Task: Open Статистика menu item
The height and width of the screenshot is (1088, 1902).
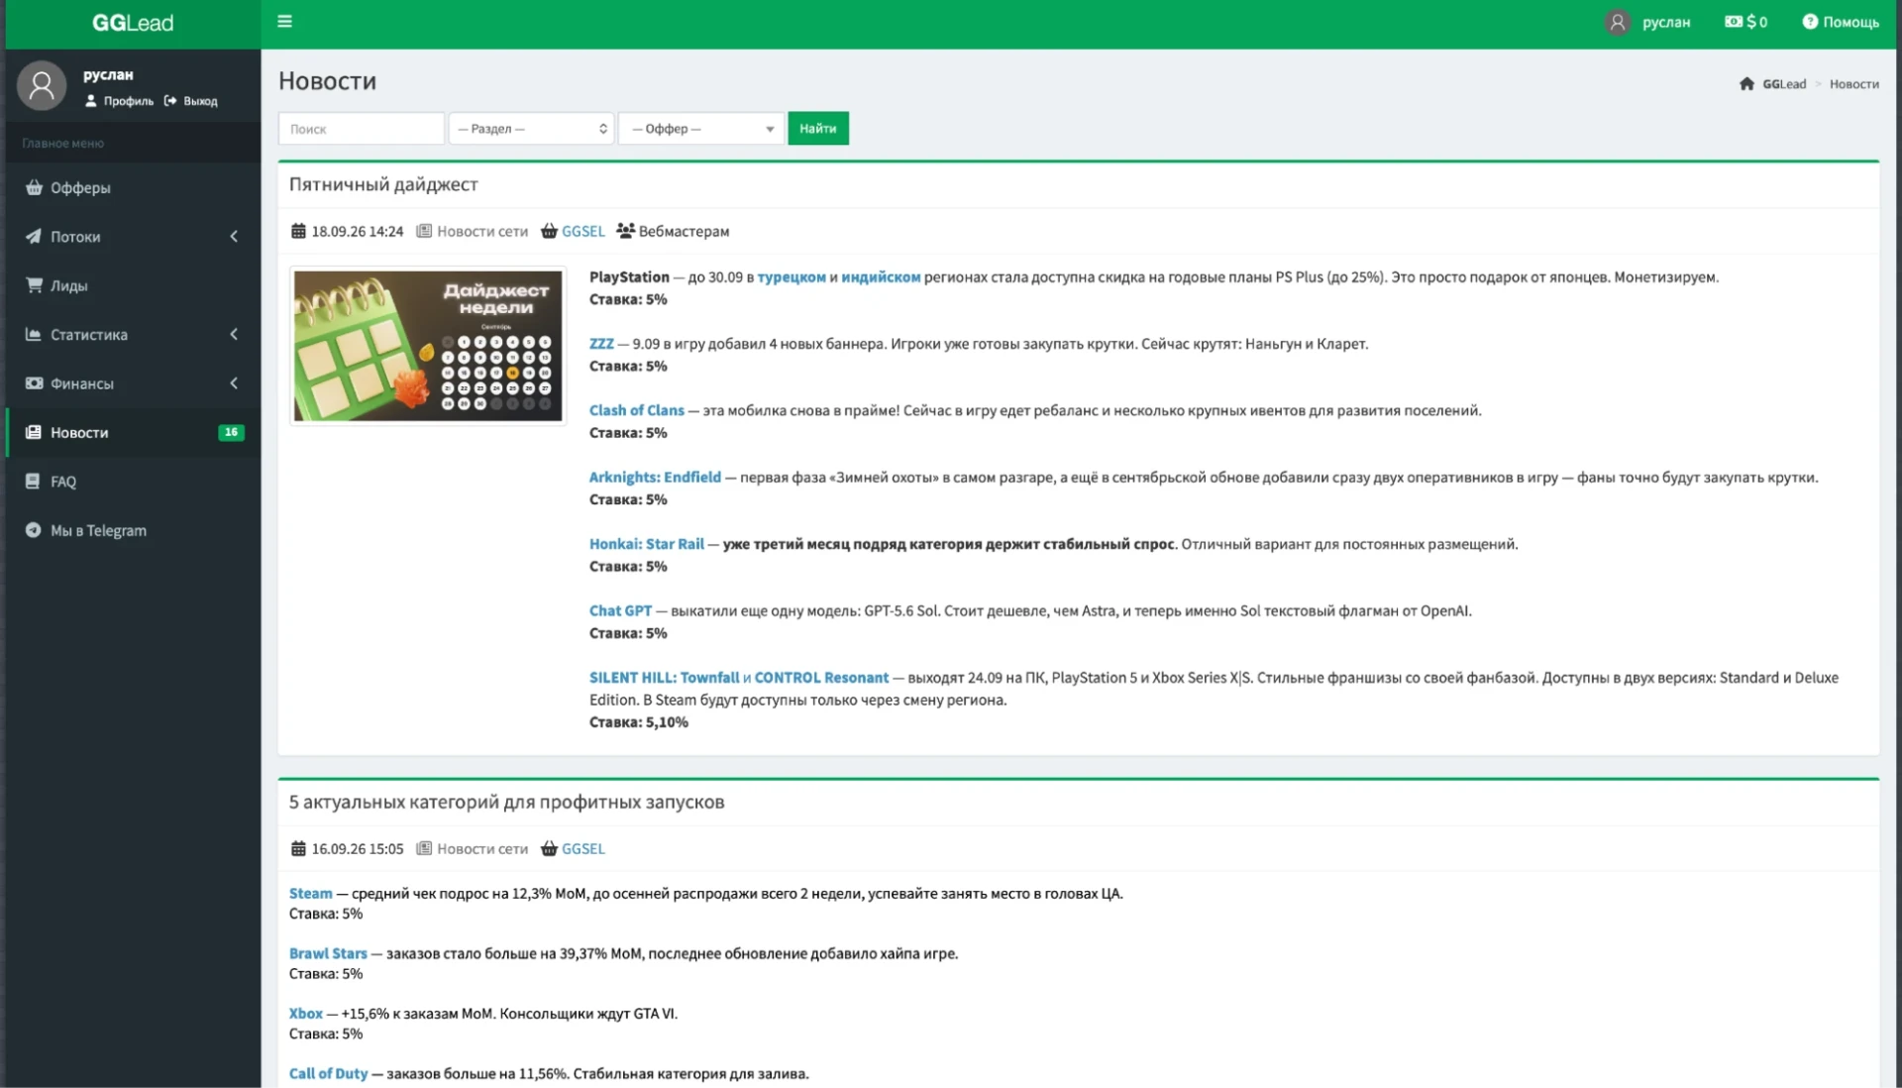Action: coord(89,335)
